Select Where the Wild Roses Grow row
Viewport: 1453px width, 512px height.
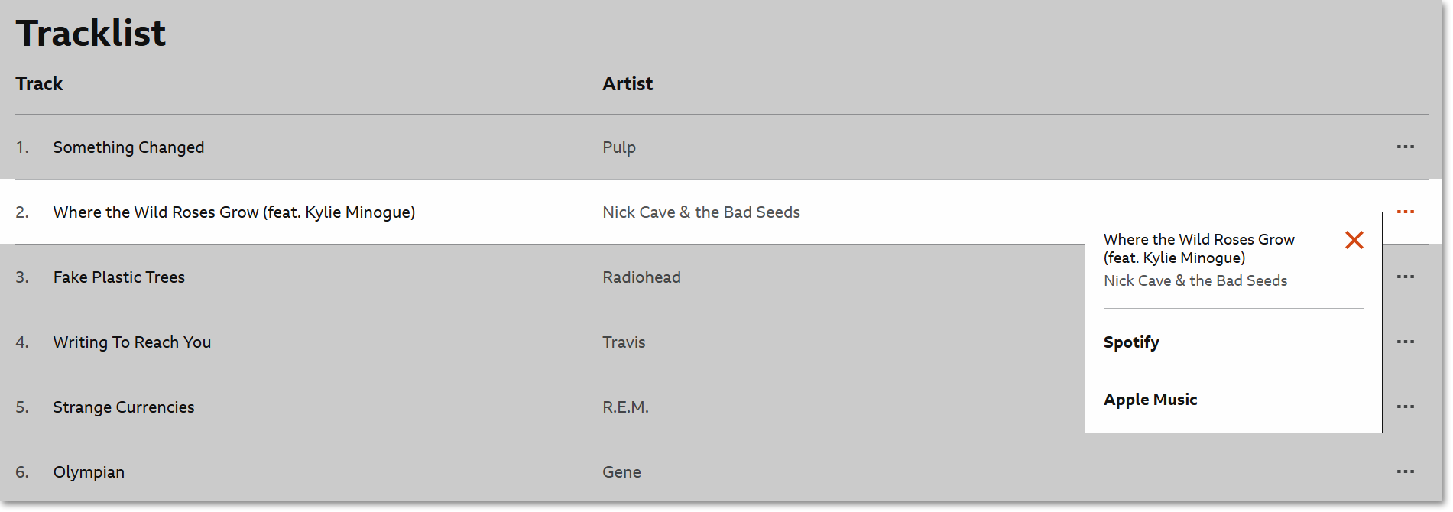pos(235,212)
